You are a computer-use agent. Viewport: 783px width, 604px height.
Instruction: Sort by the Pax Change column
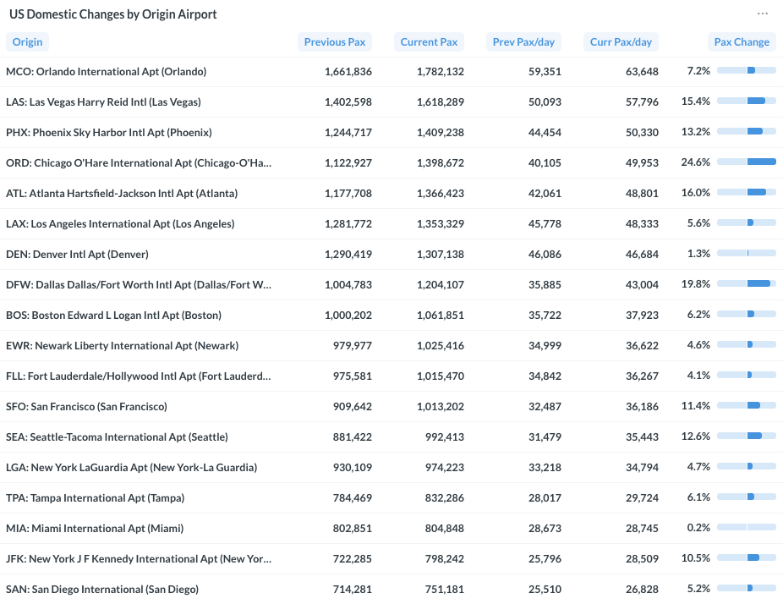742,42
